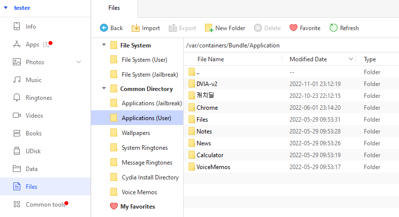
Task: Select the Books icon in sidebar
Action: [x=17, y=133]
